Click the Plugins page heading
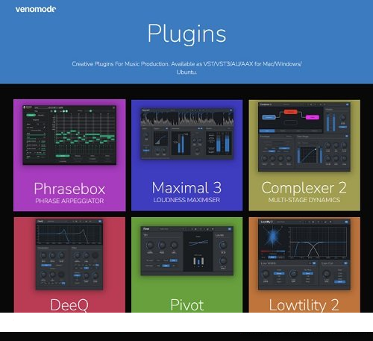The width and height of the screenshot is (373, 341). pos(186,34)
